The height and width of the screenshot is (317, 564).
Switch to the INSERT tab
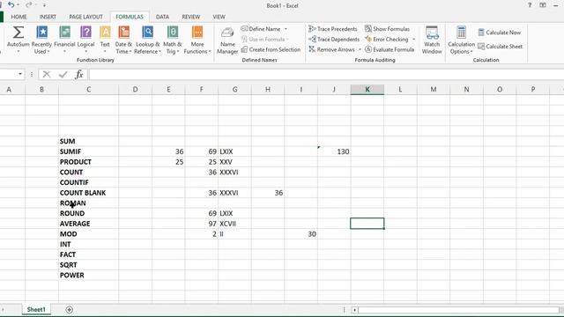(x=48, y=17)
